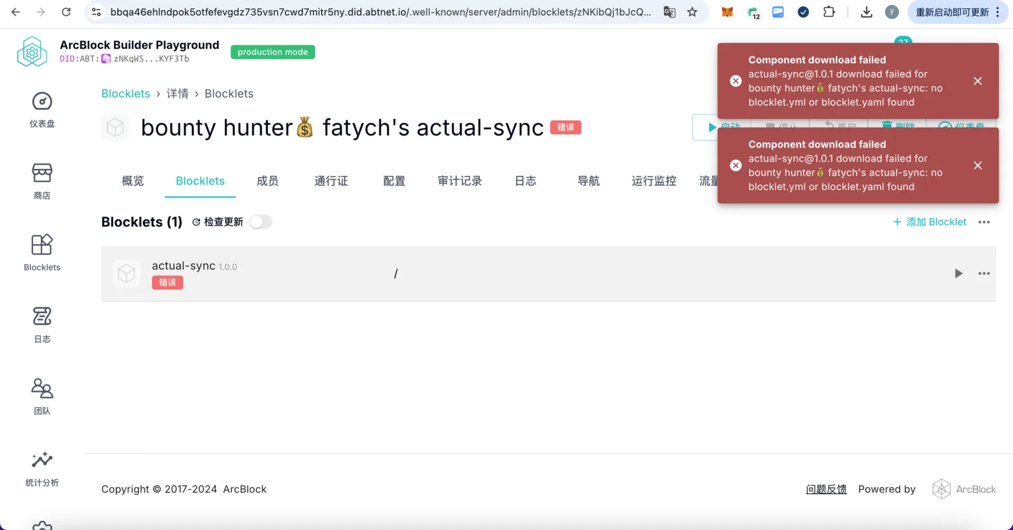Click the site info icon in address bar
The height and width of the screenshot is (530, 1013).
pos(96,12)
